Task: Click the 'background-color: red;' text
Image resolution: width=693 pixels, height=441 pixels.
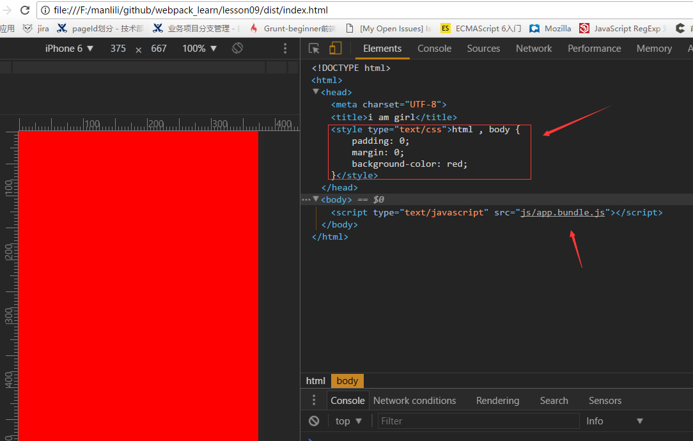Action: 410,164
